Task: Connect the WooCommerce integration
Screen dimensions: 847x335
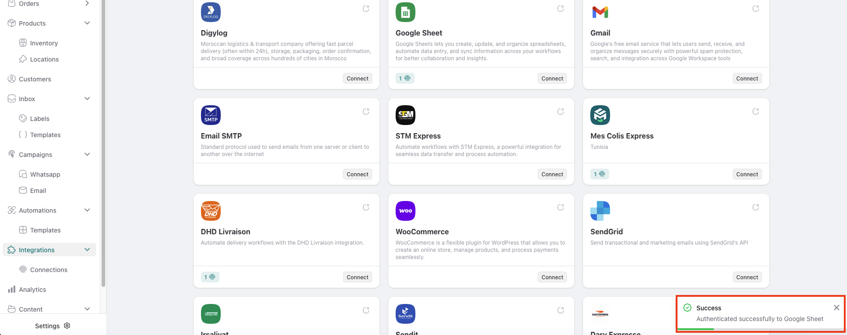Action: click(x=552, y=277)
